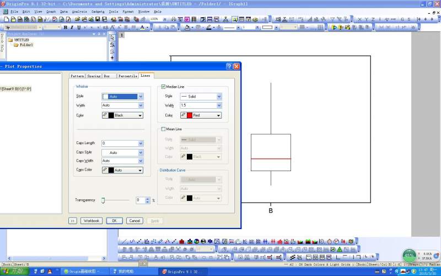The image size is (441, 276).
Task: Click the Line plot icon in graph toolbar
Action: pos(125,241)
